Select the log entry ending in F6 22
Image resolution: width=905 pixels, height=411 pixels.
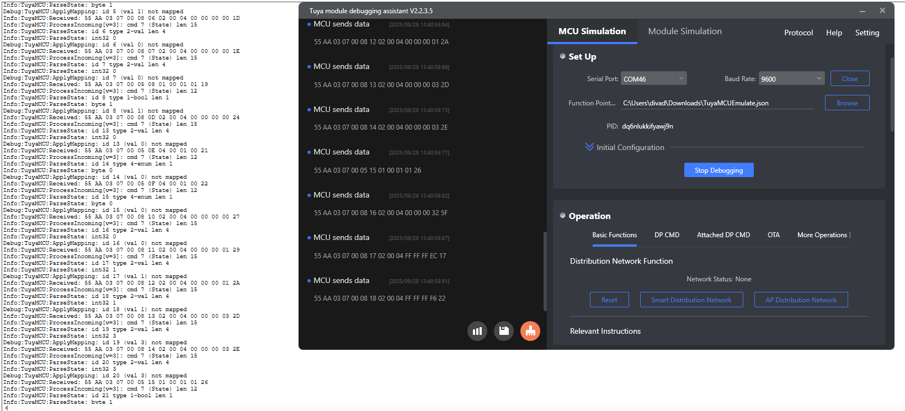[380, 298]
